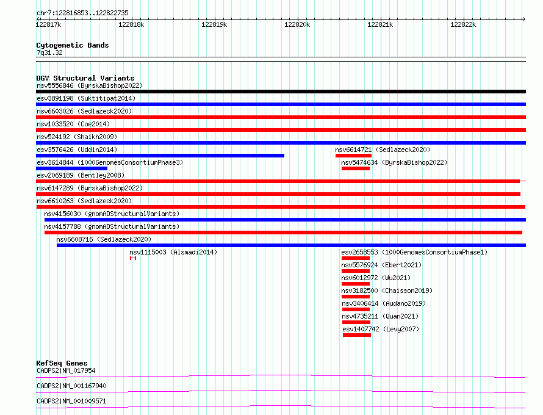The width and height of the screenshot is (543, 415).
Task: Open nsv4156030 (gnomADStructuralVariants) label
Action: click(112, 214)
